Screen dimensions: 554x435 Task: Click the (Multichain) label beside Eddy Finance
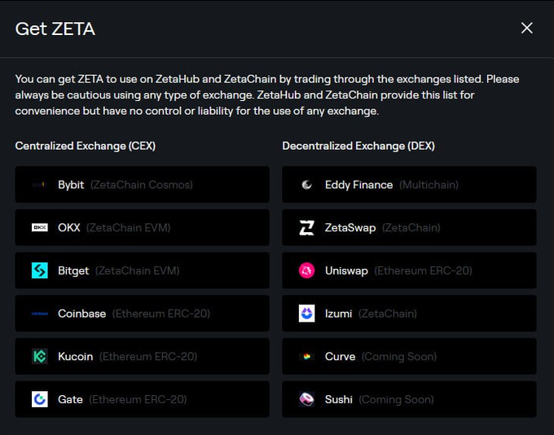click(429, 185)
